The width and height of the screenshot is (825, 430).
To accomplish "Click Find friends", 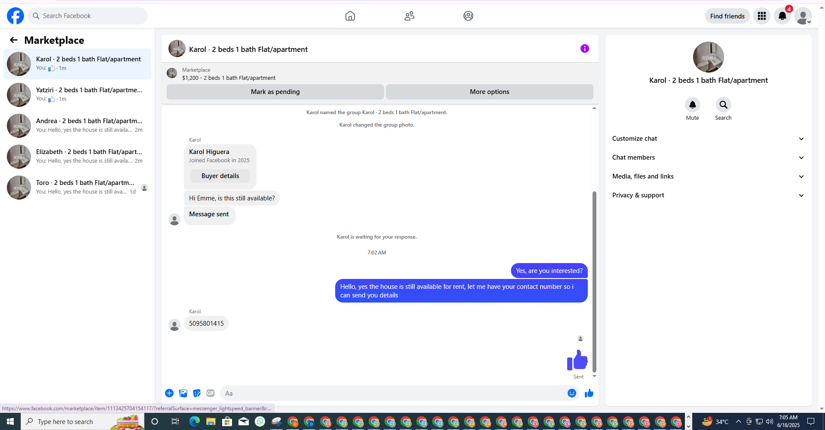I will coord(727,16).
